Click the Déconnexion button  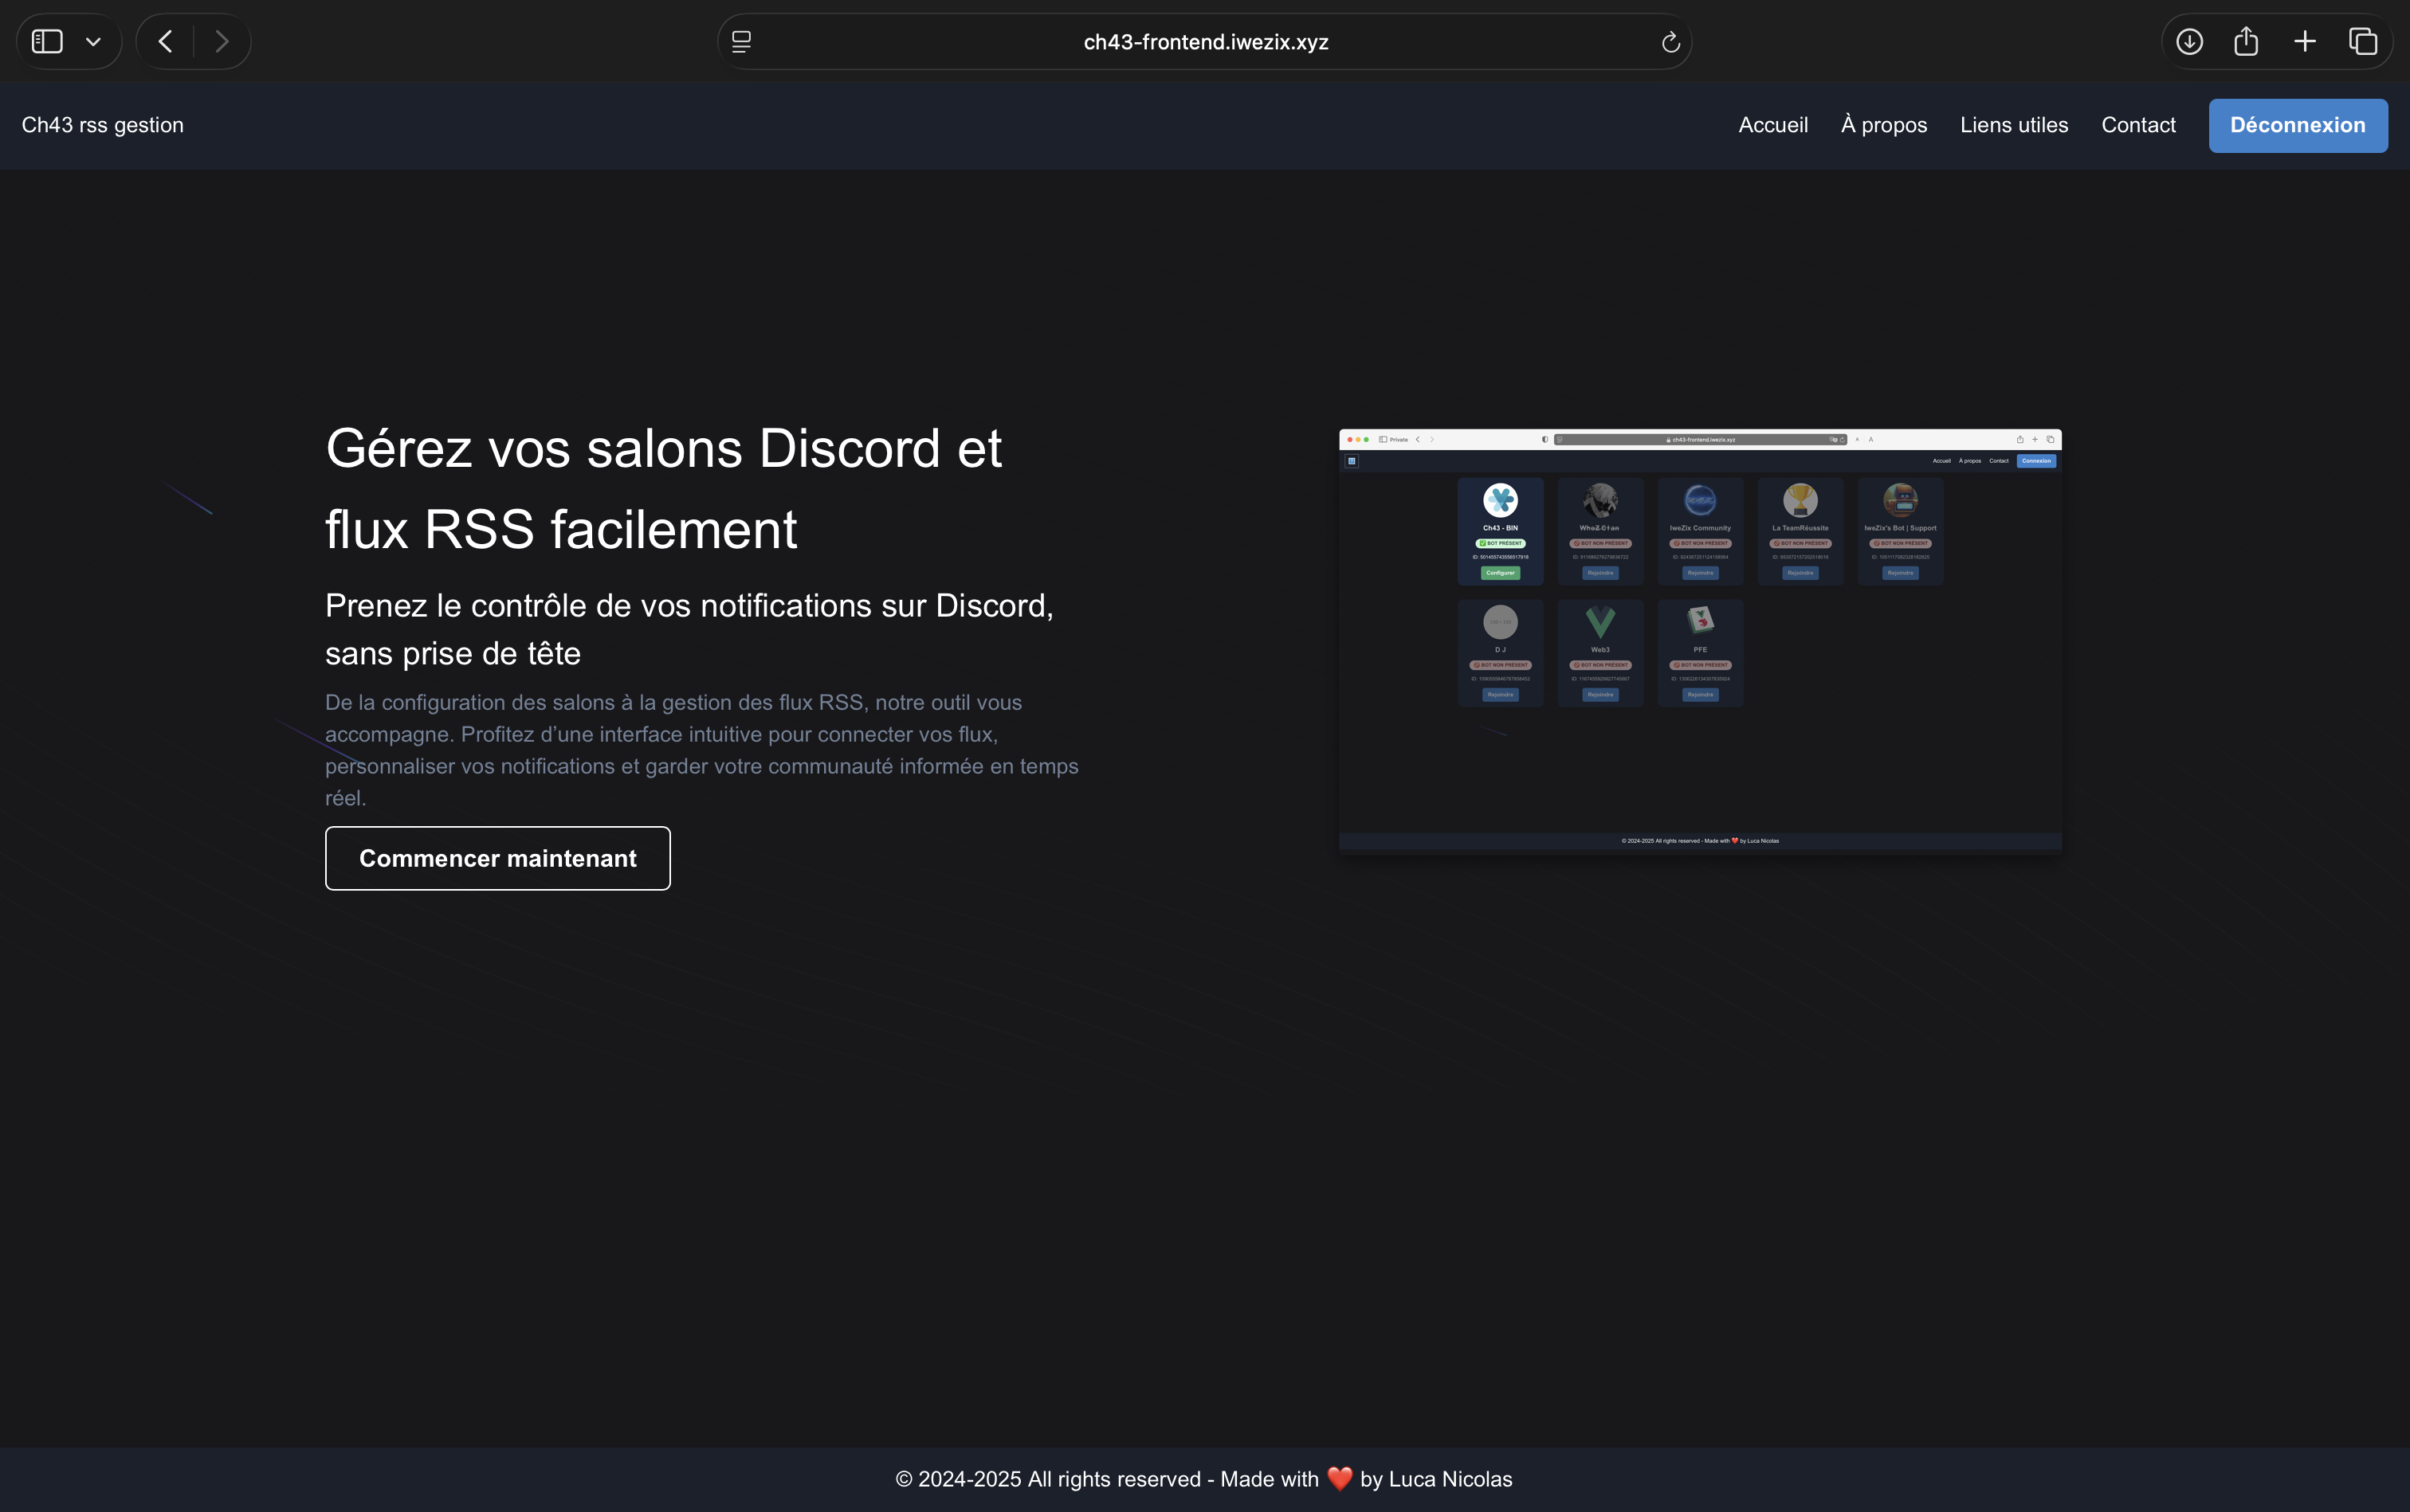2297,124
